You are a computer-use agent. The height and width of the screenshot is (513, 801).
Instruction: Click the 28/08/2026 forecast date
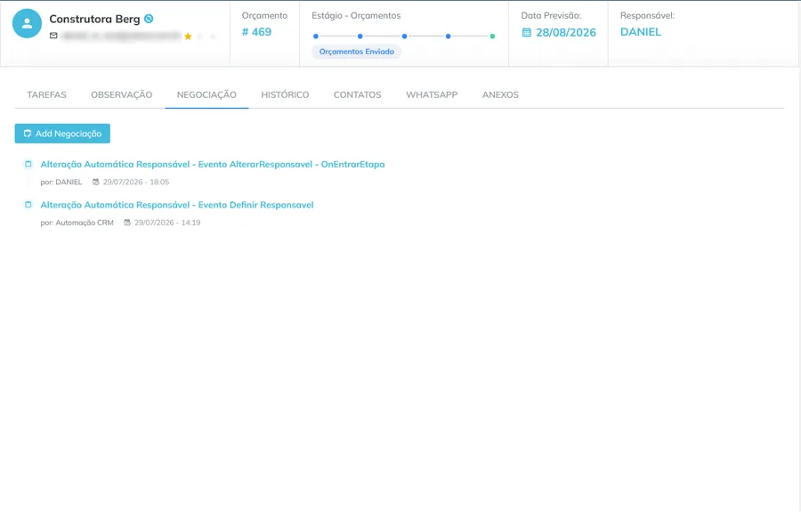click(566, 33)
